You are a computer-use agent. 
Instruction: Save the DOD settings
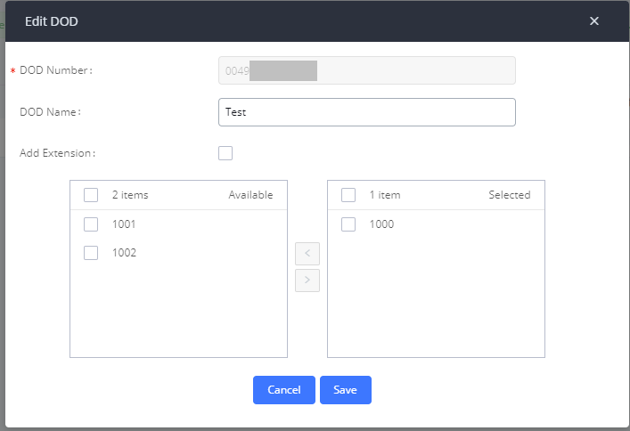pyautogui.click(x=345, y=390)
